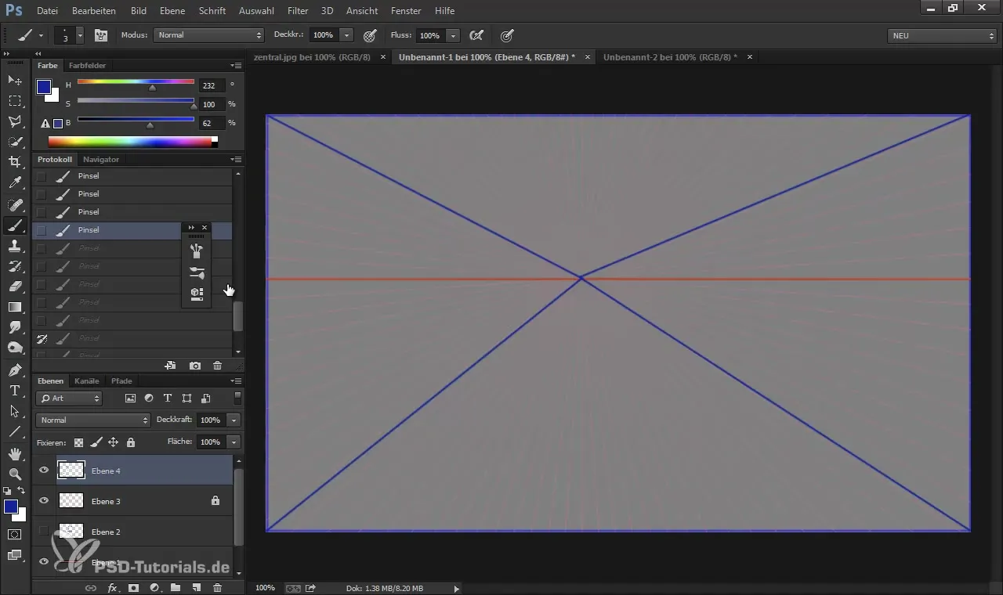Viewport: 1003px width, 595px height.
Task: Select the Clone Stamp tool
Action: pyautogui.click(x=15, y=246)
